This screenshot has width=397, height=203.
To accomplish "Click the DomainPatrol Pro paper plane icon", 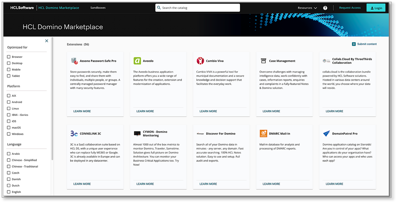I will point(326,133).
